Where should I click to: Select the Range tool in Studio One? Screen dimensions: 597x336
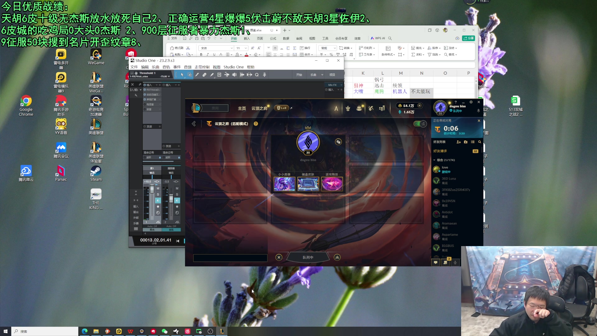tap(189, 75)
